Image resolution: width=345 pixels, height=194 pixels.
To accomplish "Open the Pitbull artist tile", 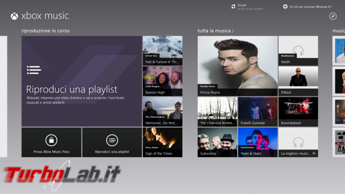I will coord(298,81).
